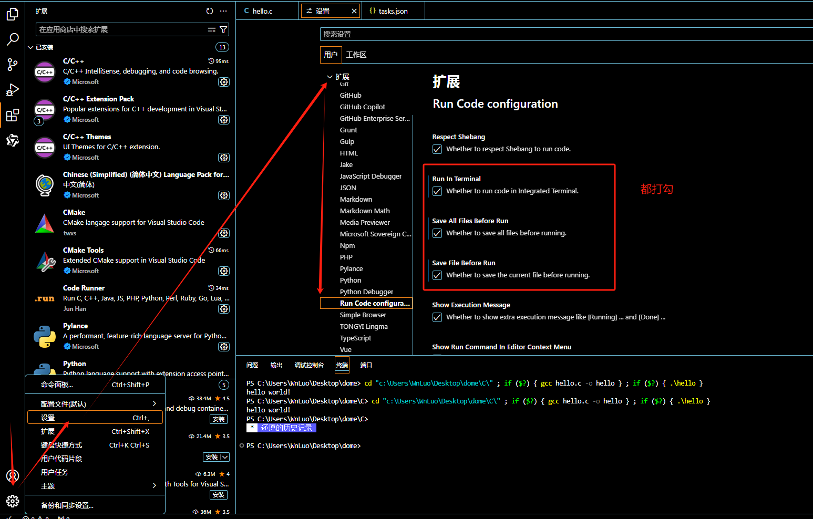Select 用户 settings tab
The height and width of the screenshot is (519, 813).
click(331, 55)
